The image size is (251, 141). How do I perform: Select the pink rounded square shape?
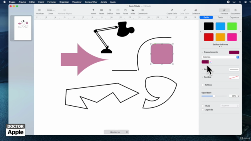click(162, 54)
